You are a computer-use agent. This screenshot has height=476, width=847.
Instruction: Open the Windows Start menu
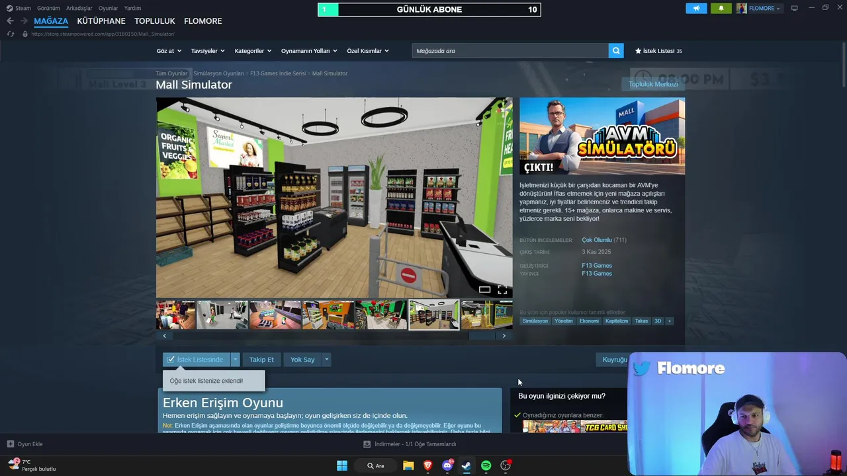(x=342, y=465)
